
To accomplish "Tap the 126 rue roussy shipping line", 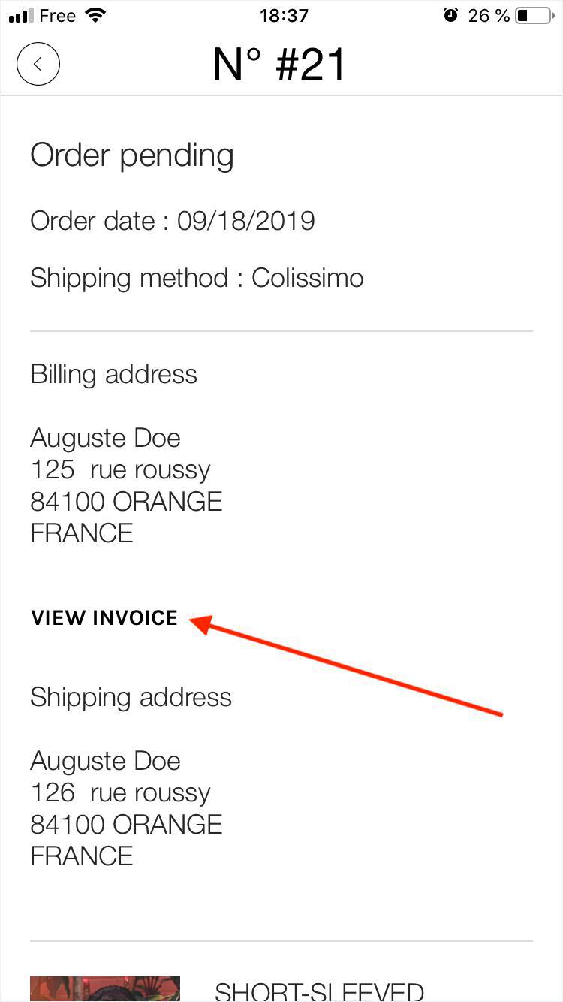I will [120, 793].
